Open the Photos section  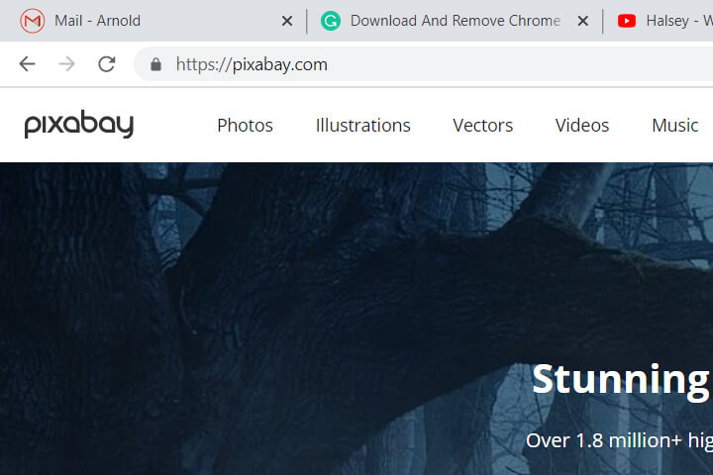(246, 126)
